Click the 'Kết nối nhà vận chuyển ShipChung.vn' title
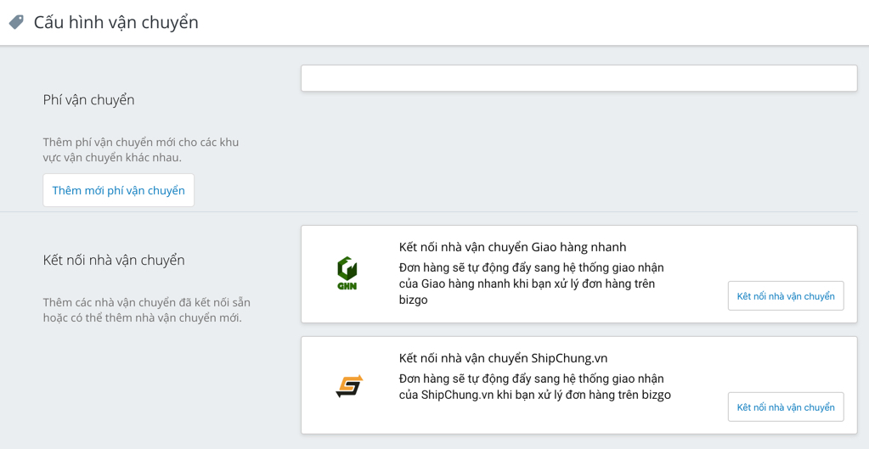This screenshot has width=869, height=449. [503, 358]
